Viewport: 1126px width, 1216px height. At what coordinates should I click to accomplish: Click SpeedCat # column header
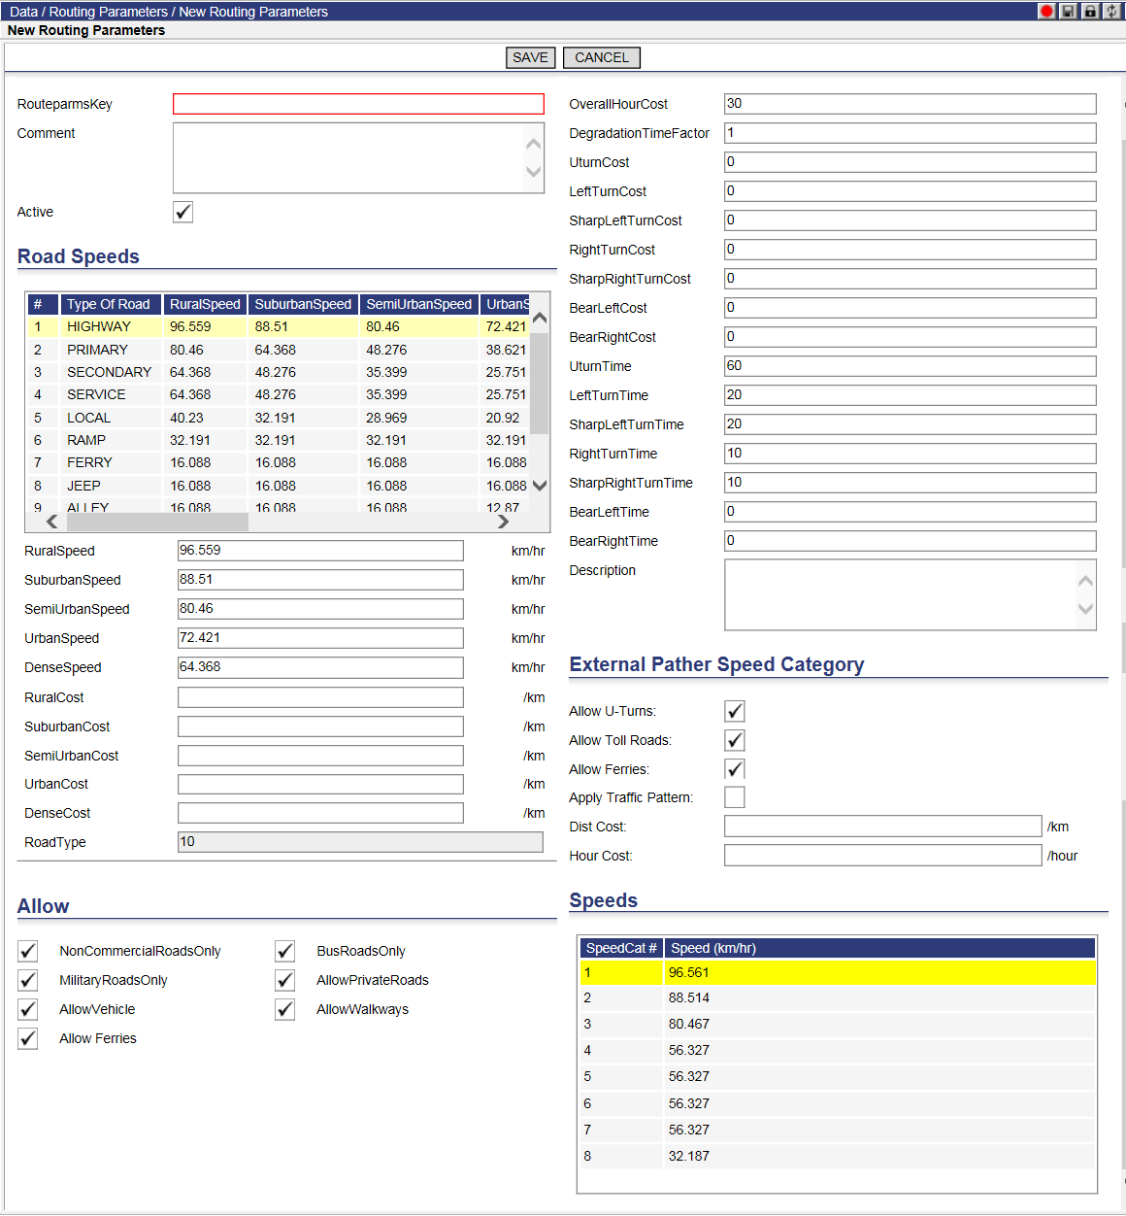point(621,948)
